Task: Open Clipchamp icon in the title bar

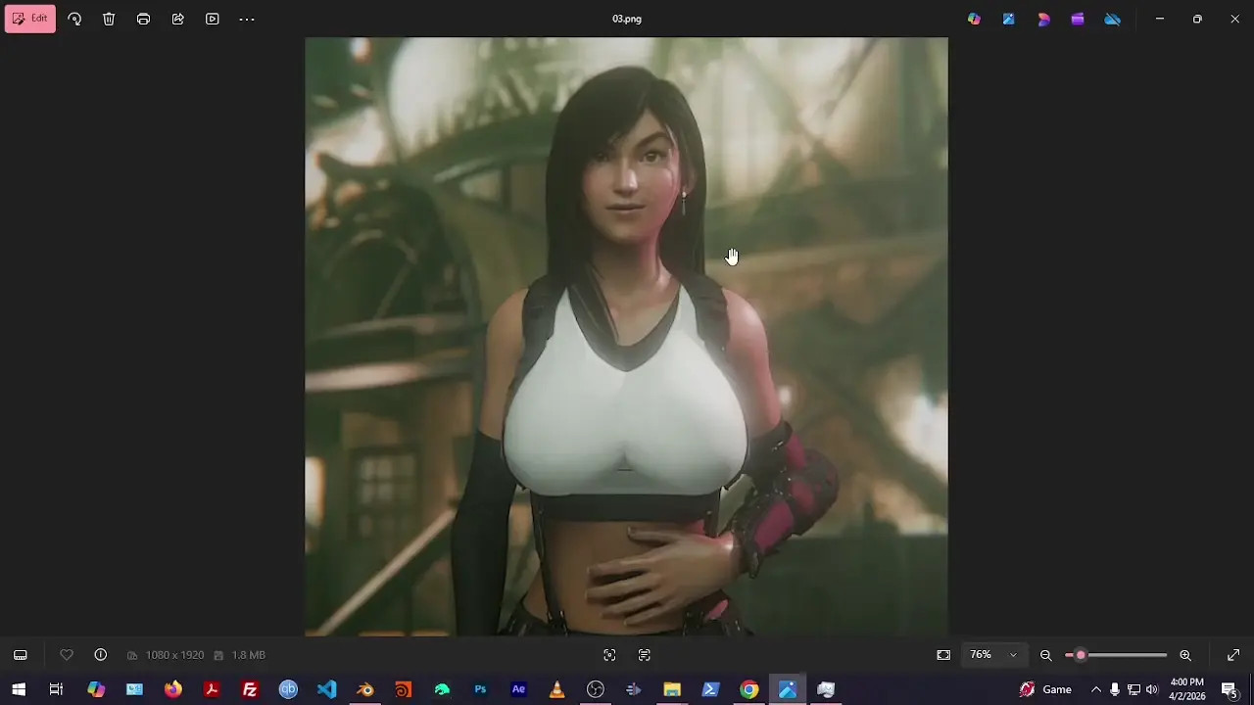Action: click(x=1043, y=19)
